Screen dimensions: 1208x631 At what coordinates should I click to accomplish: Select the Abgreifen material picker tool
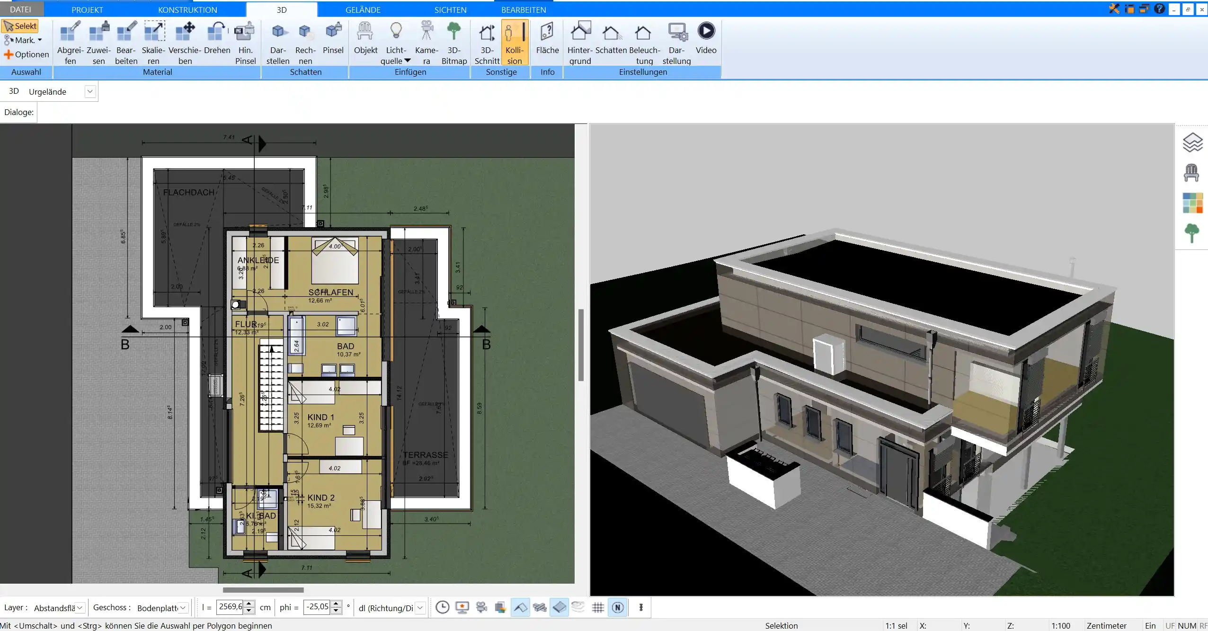click(x=70, y=43)
